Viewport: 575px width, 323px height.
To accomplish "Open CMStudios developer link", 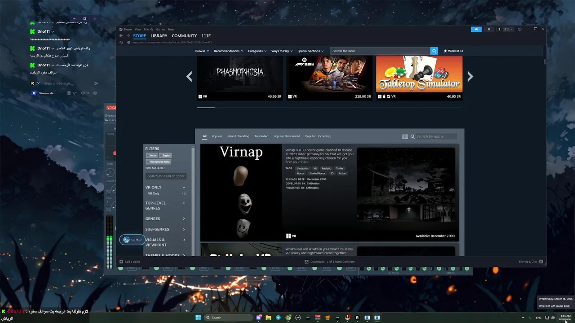I will (x=313, y=183).
